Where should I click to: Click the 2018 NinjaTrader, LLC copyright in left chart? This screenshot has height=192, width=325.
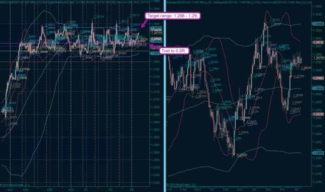pyautogui.click(x=15, y=185)
